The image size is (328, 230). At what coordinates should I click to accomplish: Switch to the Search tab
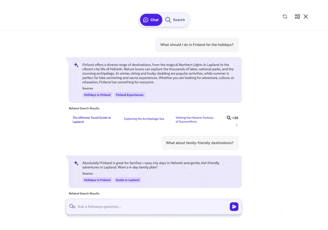pos(175,20)
